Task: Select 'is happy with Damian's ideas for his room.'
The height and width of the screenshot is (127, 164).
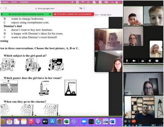Action: click(37, 34)
